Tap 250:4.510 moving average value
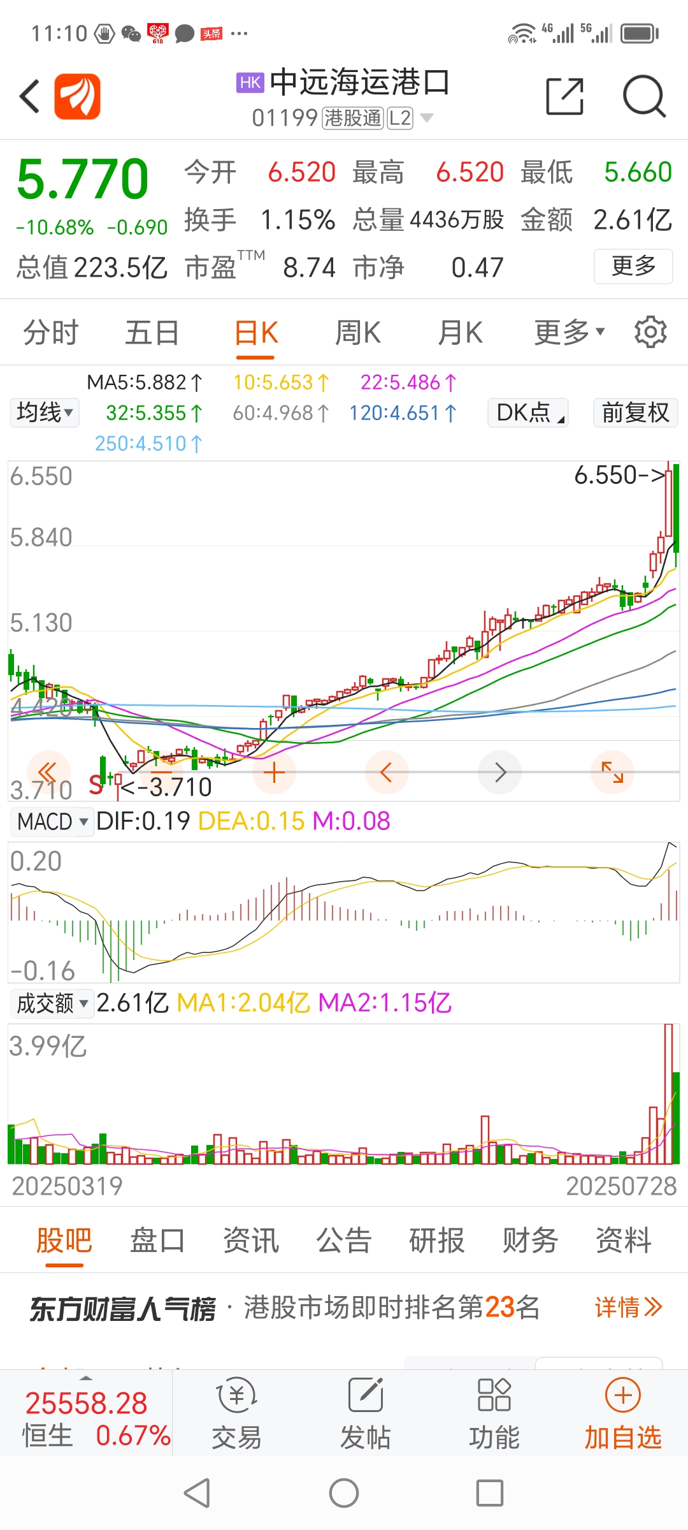688x1530 pixels. pos(148,444)
